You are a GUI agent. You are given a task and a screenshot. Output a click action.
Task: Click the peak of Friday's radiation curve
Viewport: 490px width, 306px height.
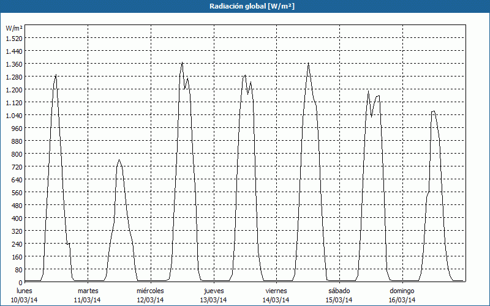[x=308, y=63]
